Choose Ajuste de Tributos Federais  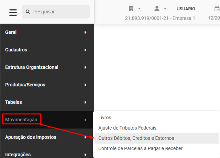click(157, 128)
